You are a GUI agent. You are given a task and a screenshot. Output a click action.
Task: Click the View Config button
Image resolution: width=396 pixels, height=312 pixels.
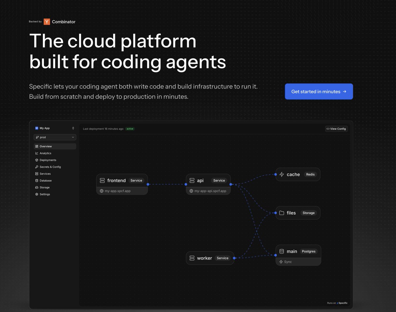(x=336, y=129)
